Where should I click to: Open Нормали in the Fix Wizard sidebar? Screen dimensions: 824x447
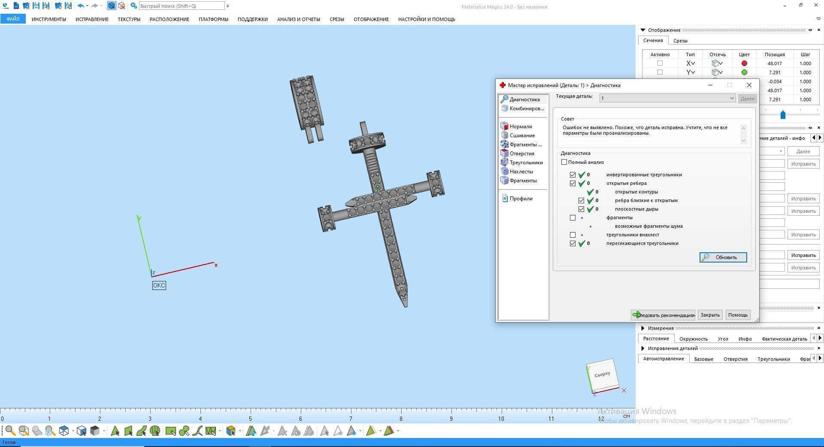tap(516, 127)
